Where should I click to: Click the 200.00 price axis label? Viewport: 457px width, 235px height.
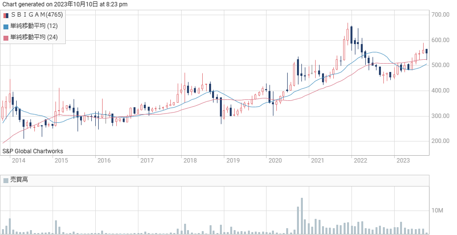pos(440,141)
